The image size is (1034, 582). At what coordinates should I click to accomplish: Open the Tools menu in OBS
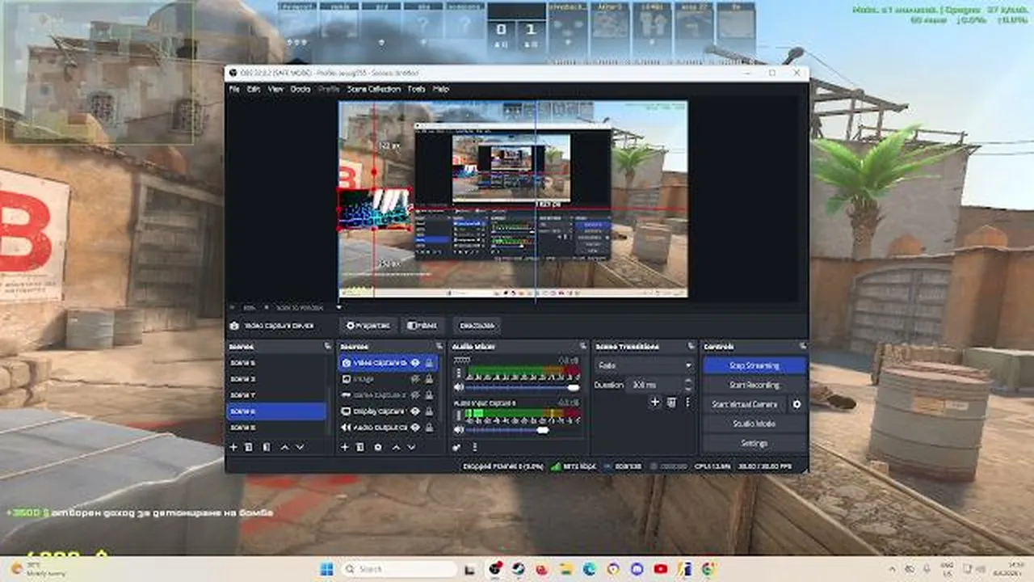(416, 89)
